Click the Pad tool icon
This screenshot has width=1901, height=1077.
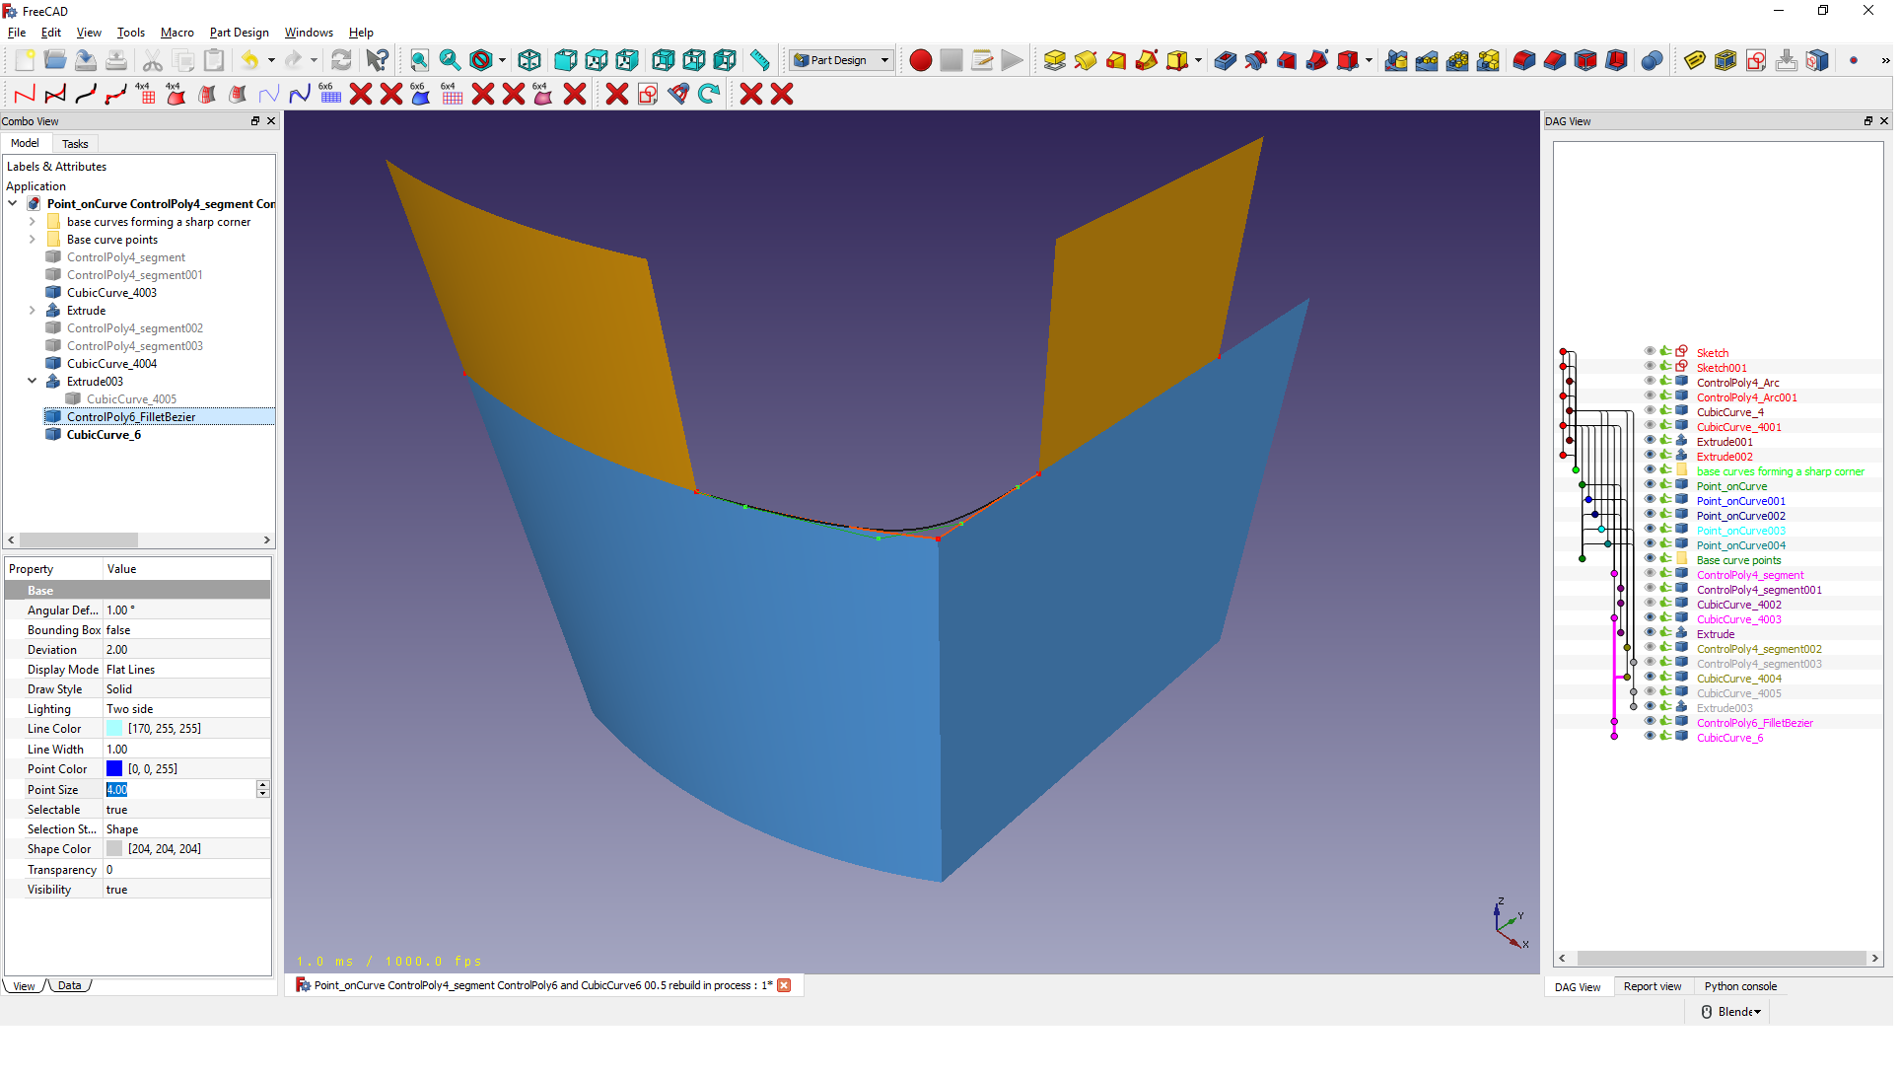click(x=1054, y=60)
